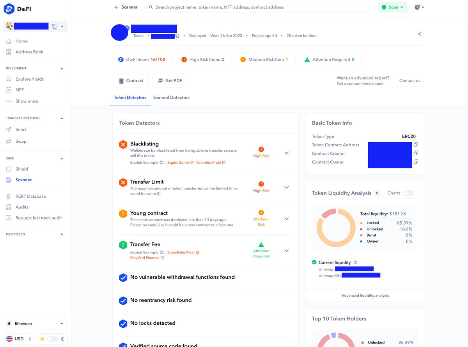Click the share icon

coord(420,34)
